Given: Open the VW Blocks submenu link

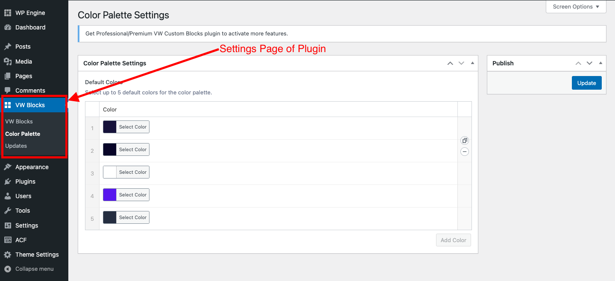Looking at the screenshot, I should (x=19, y=122).
